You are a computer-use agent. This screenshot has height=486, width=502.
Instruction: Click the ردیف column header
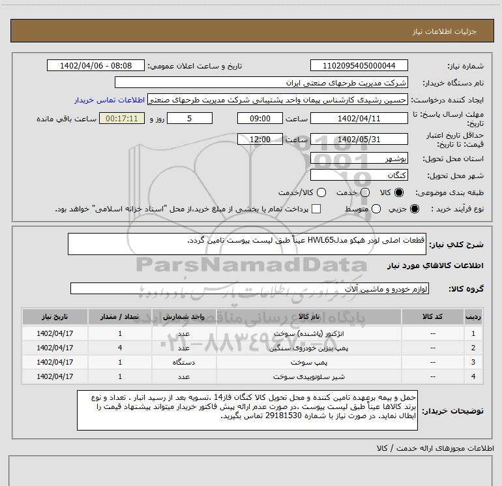tap(473, 316)
